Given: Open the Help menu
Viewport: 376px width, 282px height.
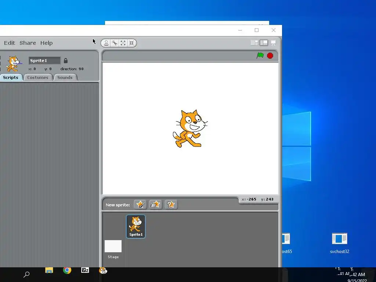Looking at the screenshot, I should 46,43.
